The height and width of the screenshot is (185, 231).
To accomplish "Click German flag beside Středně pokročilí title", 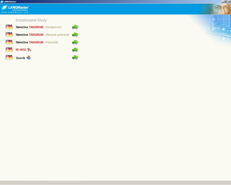I will 9,34.
